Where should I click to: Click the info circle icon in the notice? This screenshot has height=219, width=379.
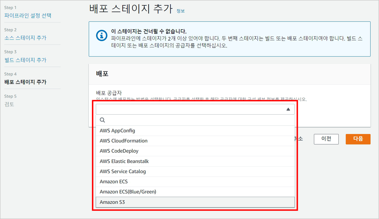point(102,35)
